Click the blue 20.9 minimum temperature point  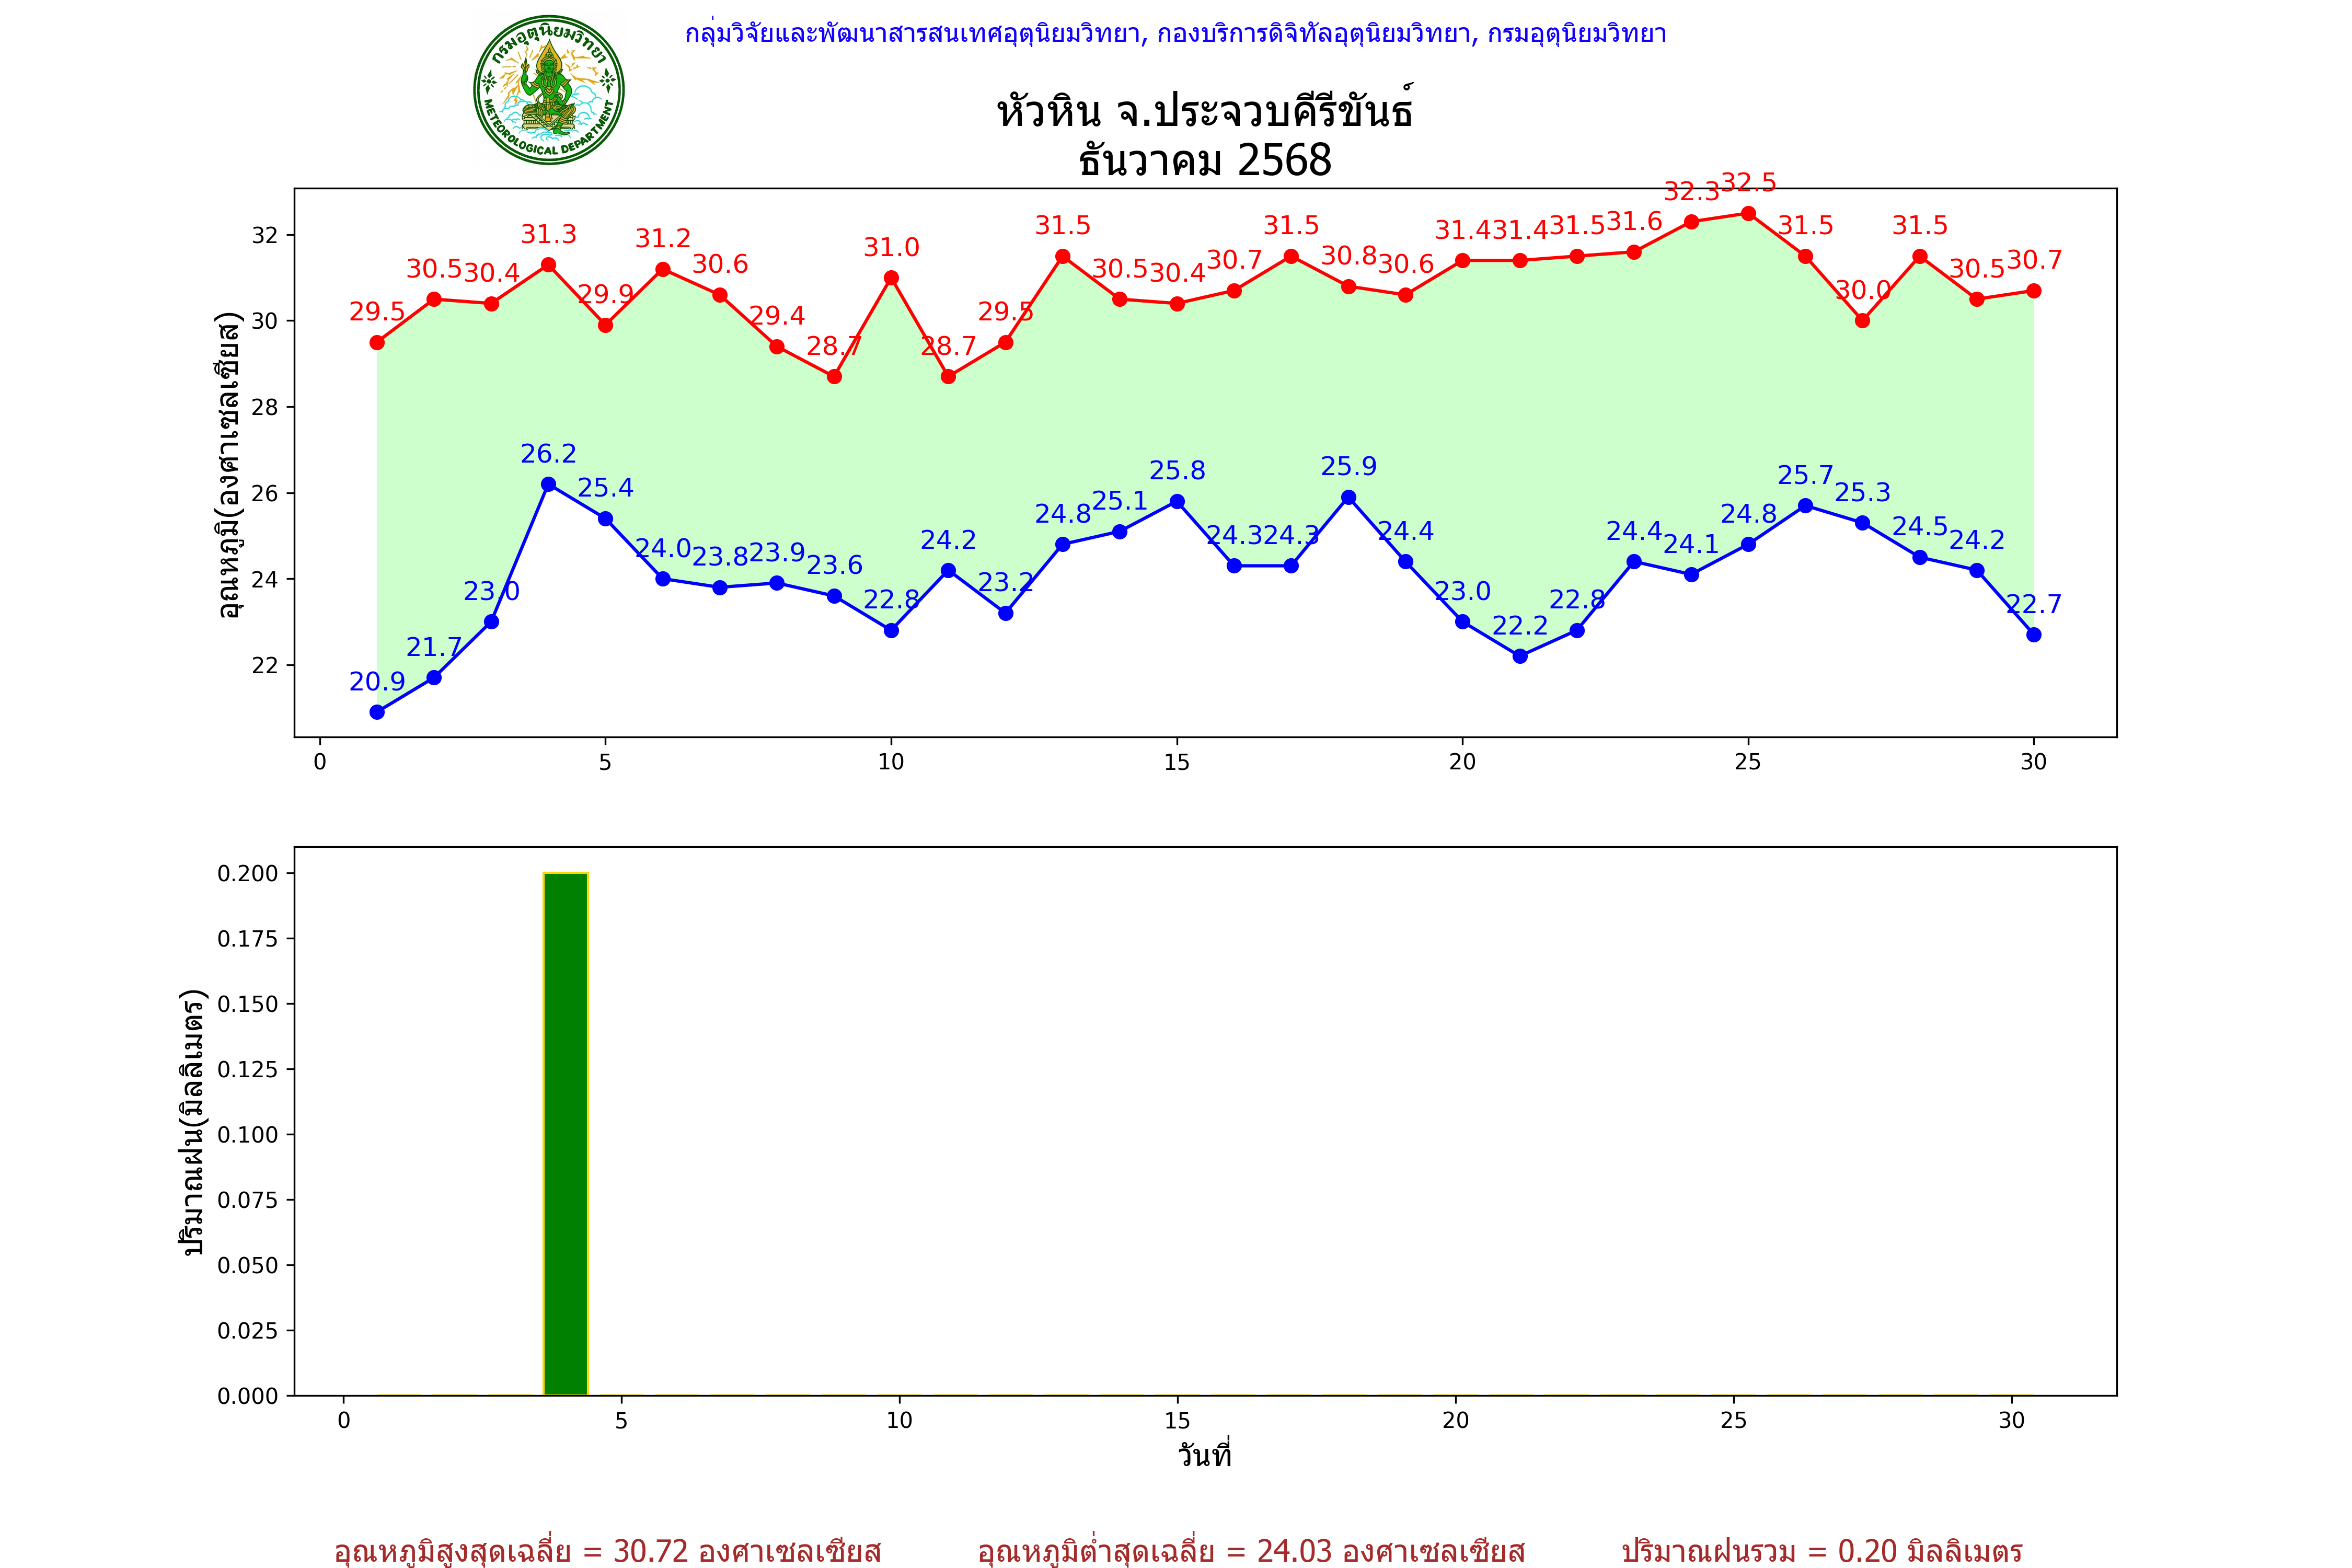point(377,712)
